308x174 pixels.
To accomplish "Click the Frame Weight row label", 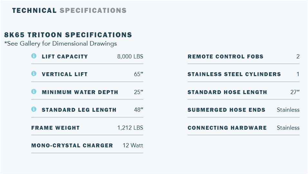I will 55,128.
